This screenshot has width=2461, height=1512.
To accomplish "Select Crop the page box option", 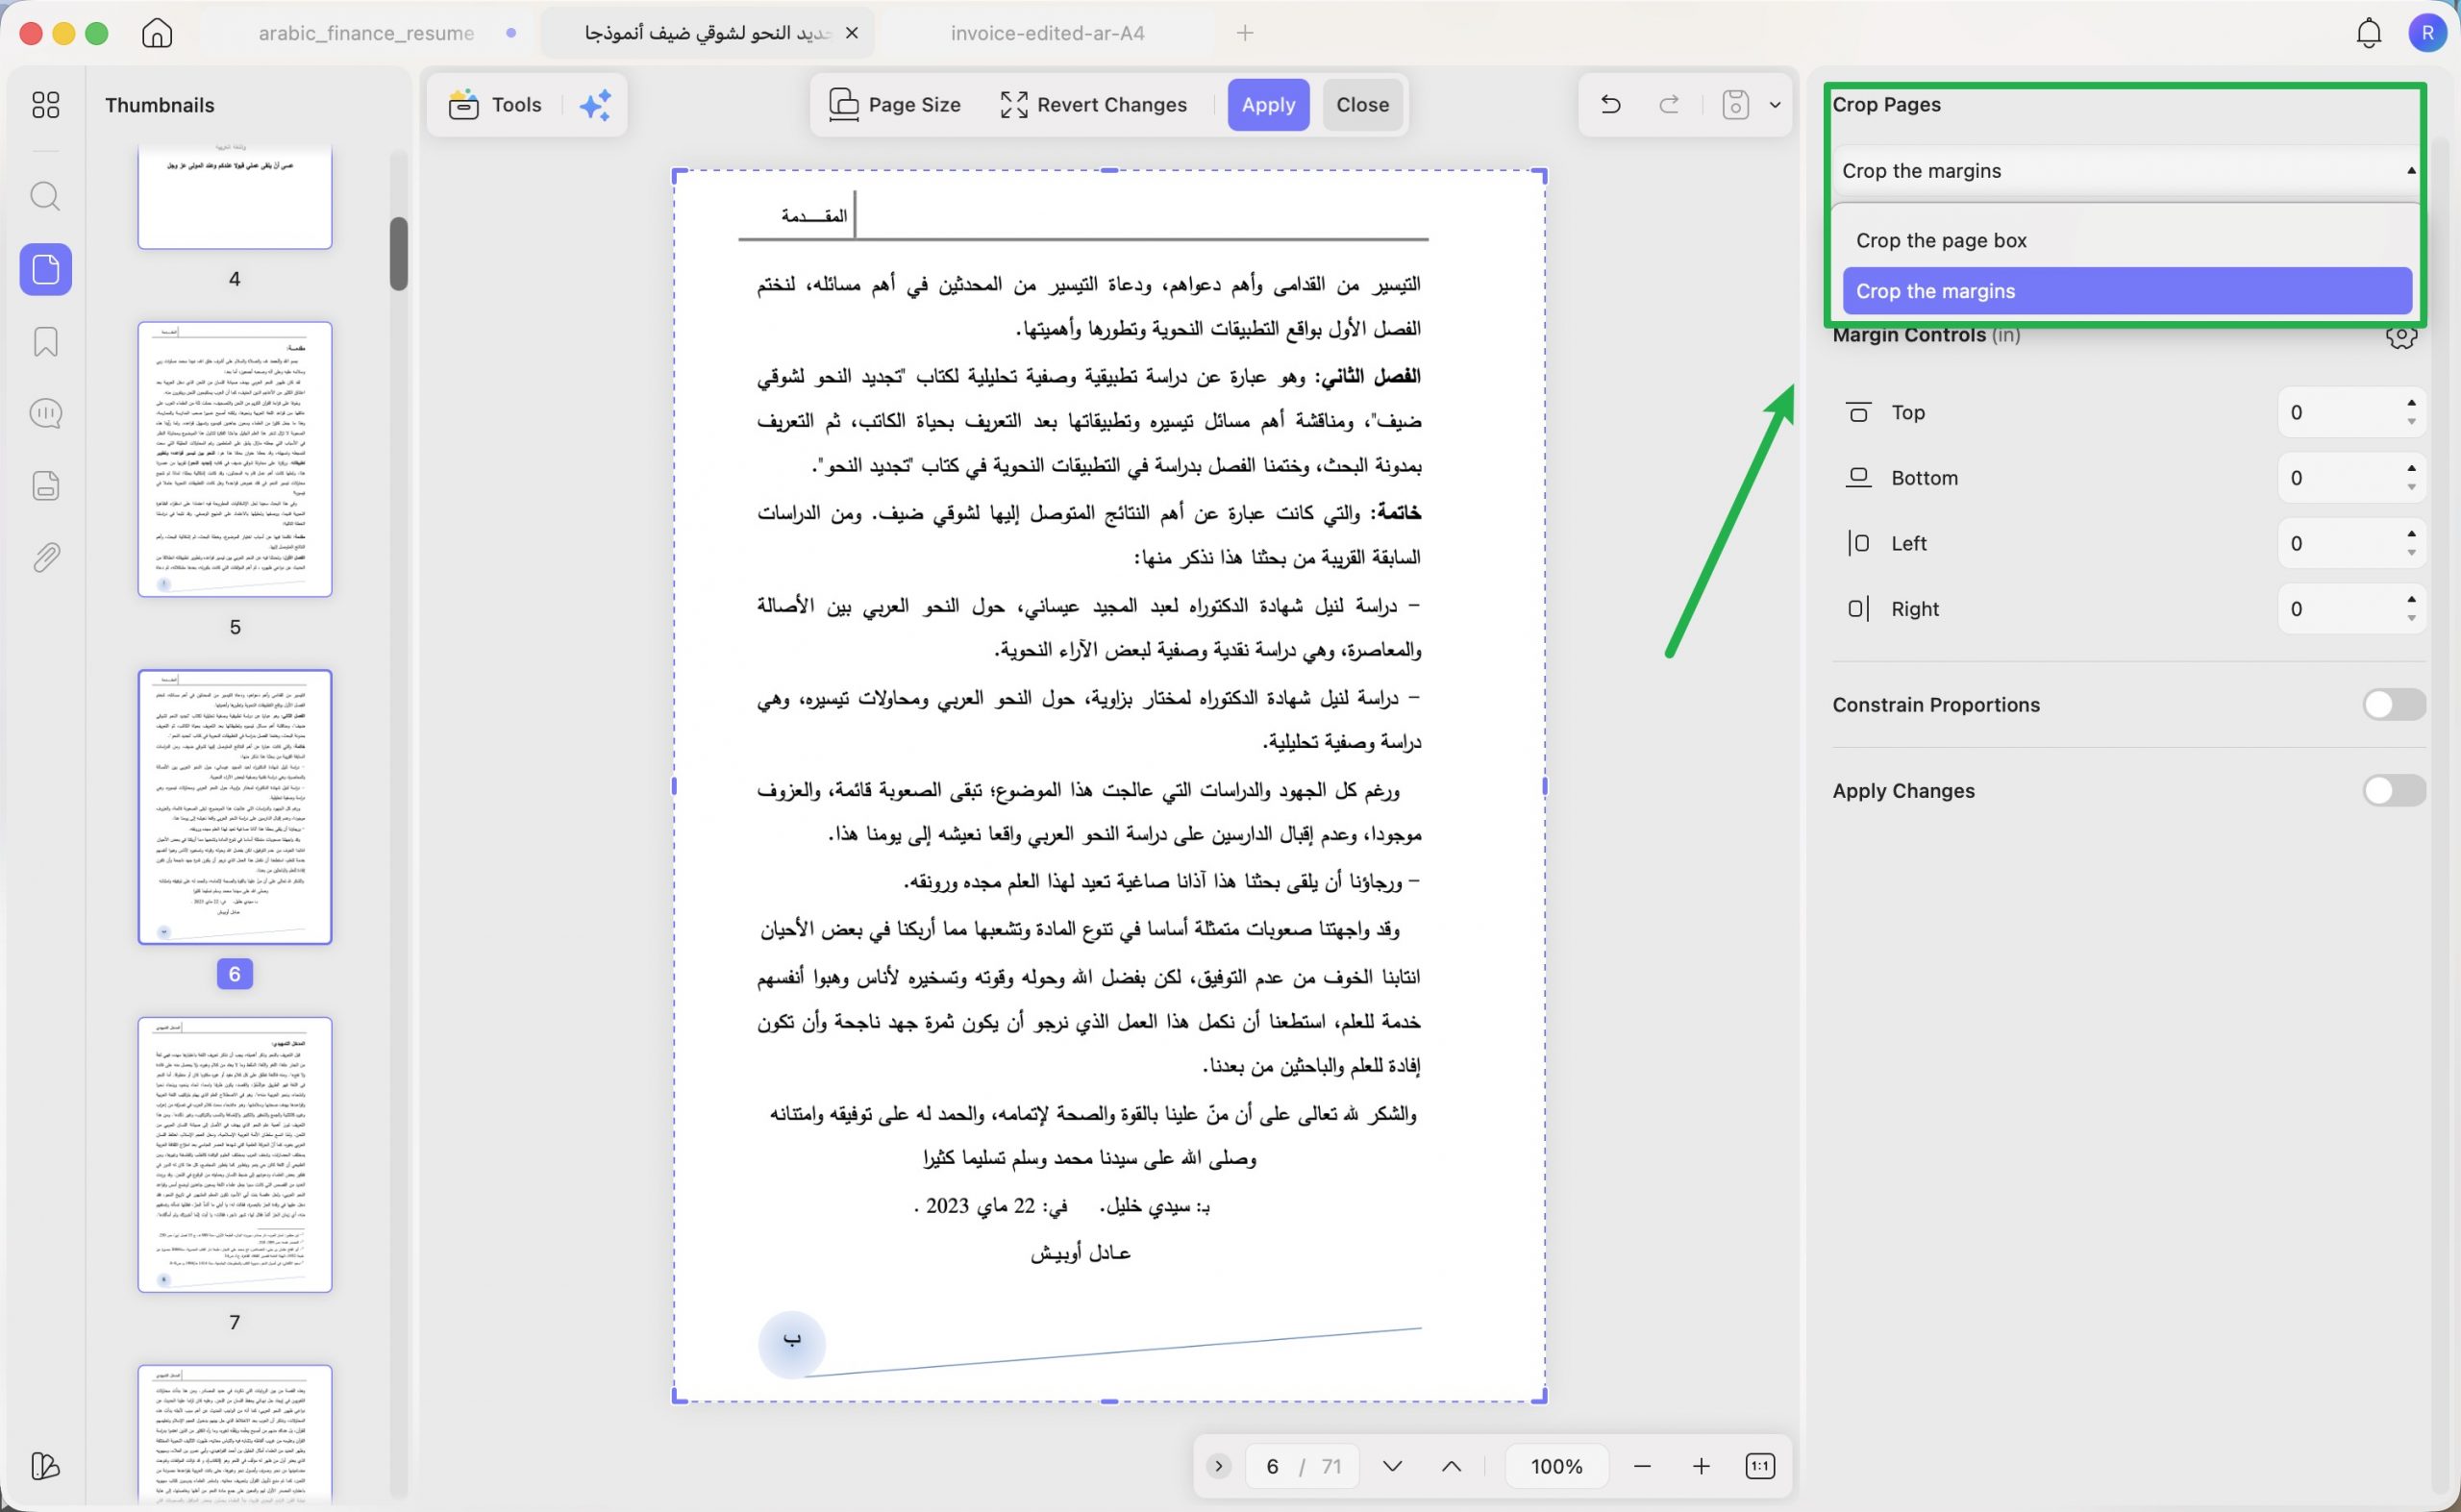I will pos(2128,241).
